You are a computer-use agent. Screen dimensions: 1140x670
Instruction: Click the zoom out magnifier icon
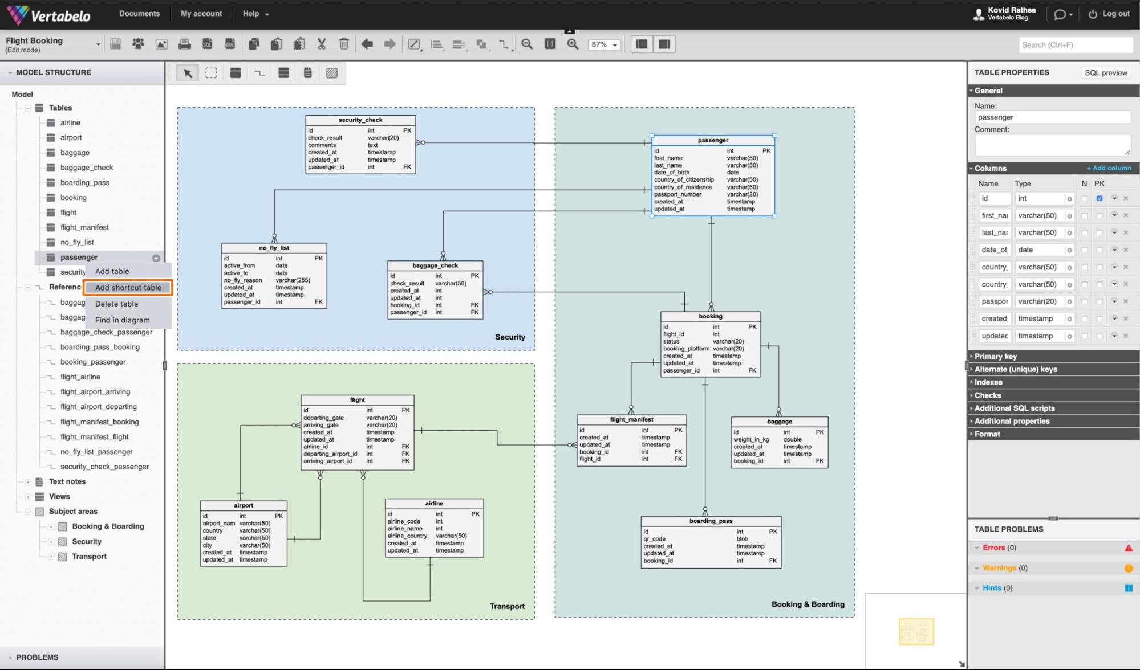pos(528,44)
